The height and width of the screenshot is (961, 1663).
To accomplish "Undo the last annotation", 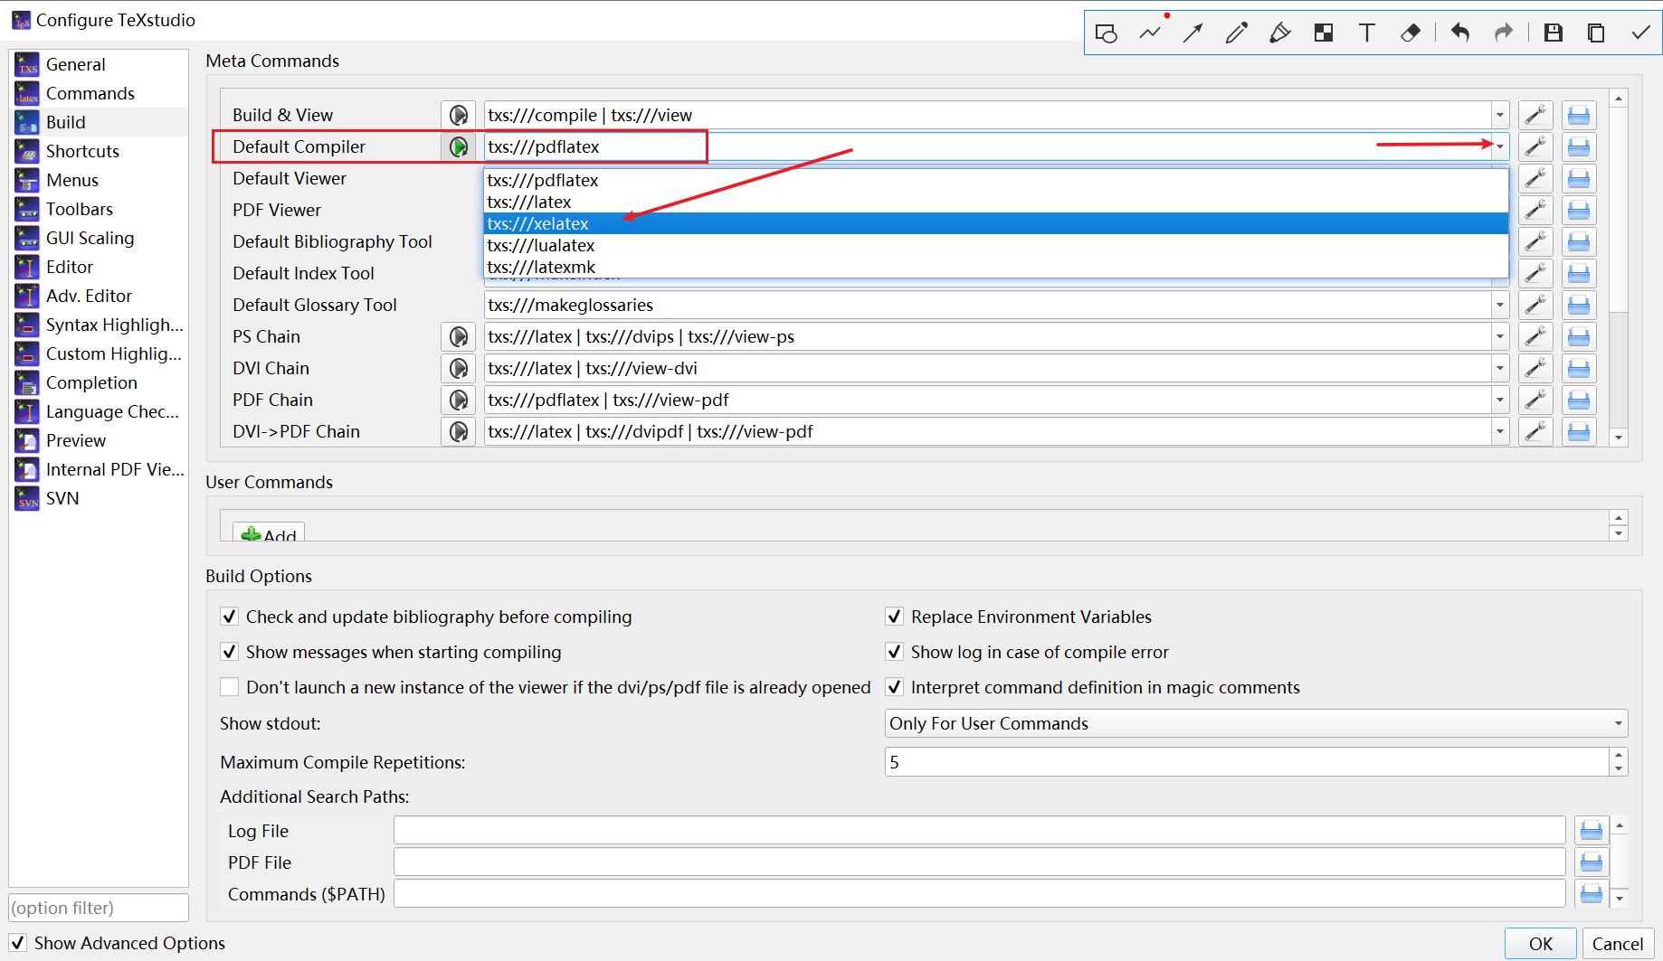I will point(1460,33).
